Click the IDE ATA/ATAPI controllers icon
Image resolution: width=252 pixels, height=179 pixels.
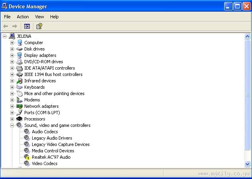point(19,68)
